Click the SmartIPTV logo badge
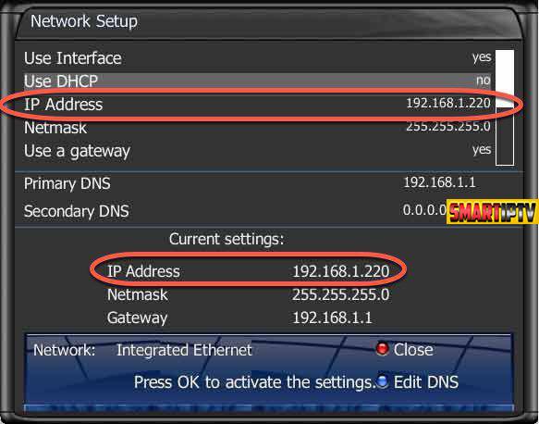 [492, 212]
